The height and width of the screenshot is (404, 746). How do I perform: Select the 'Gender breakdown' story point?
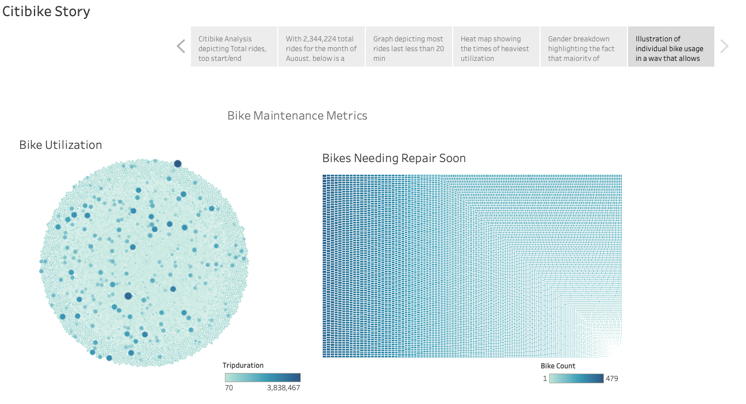click(583, 47)
